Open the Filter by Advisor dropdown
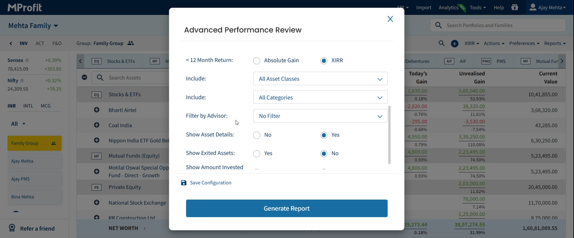574x238 pixels. click(320, 116)
